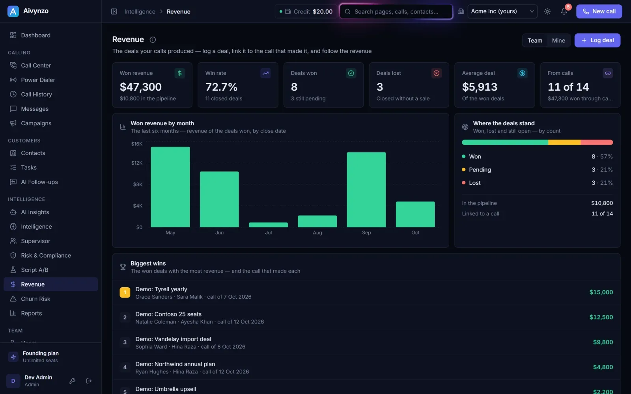This screenshot has width=631, height=394.
Task: Open the Demo: Vandelay import deal row
Action: tap(366, 342)
